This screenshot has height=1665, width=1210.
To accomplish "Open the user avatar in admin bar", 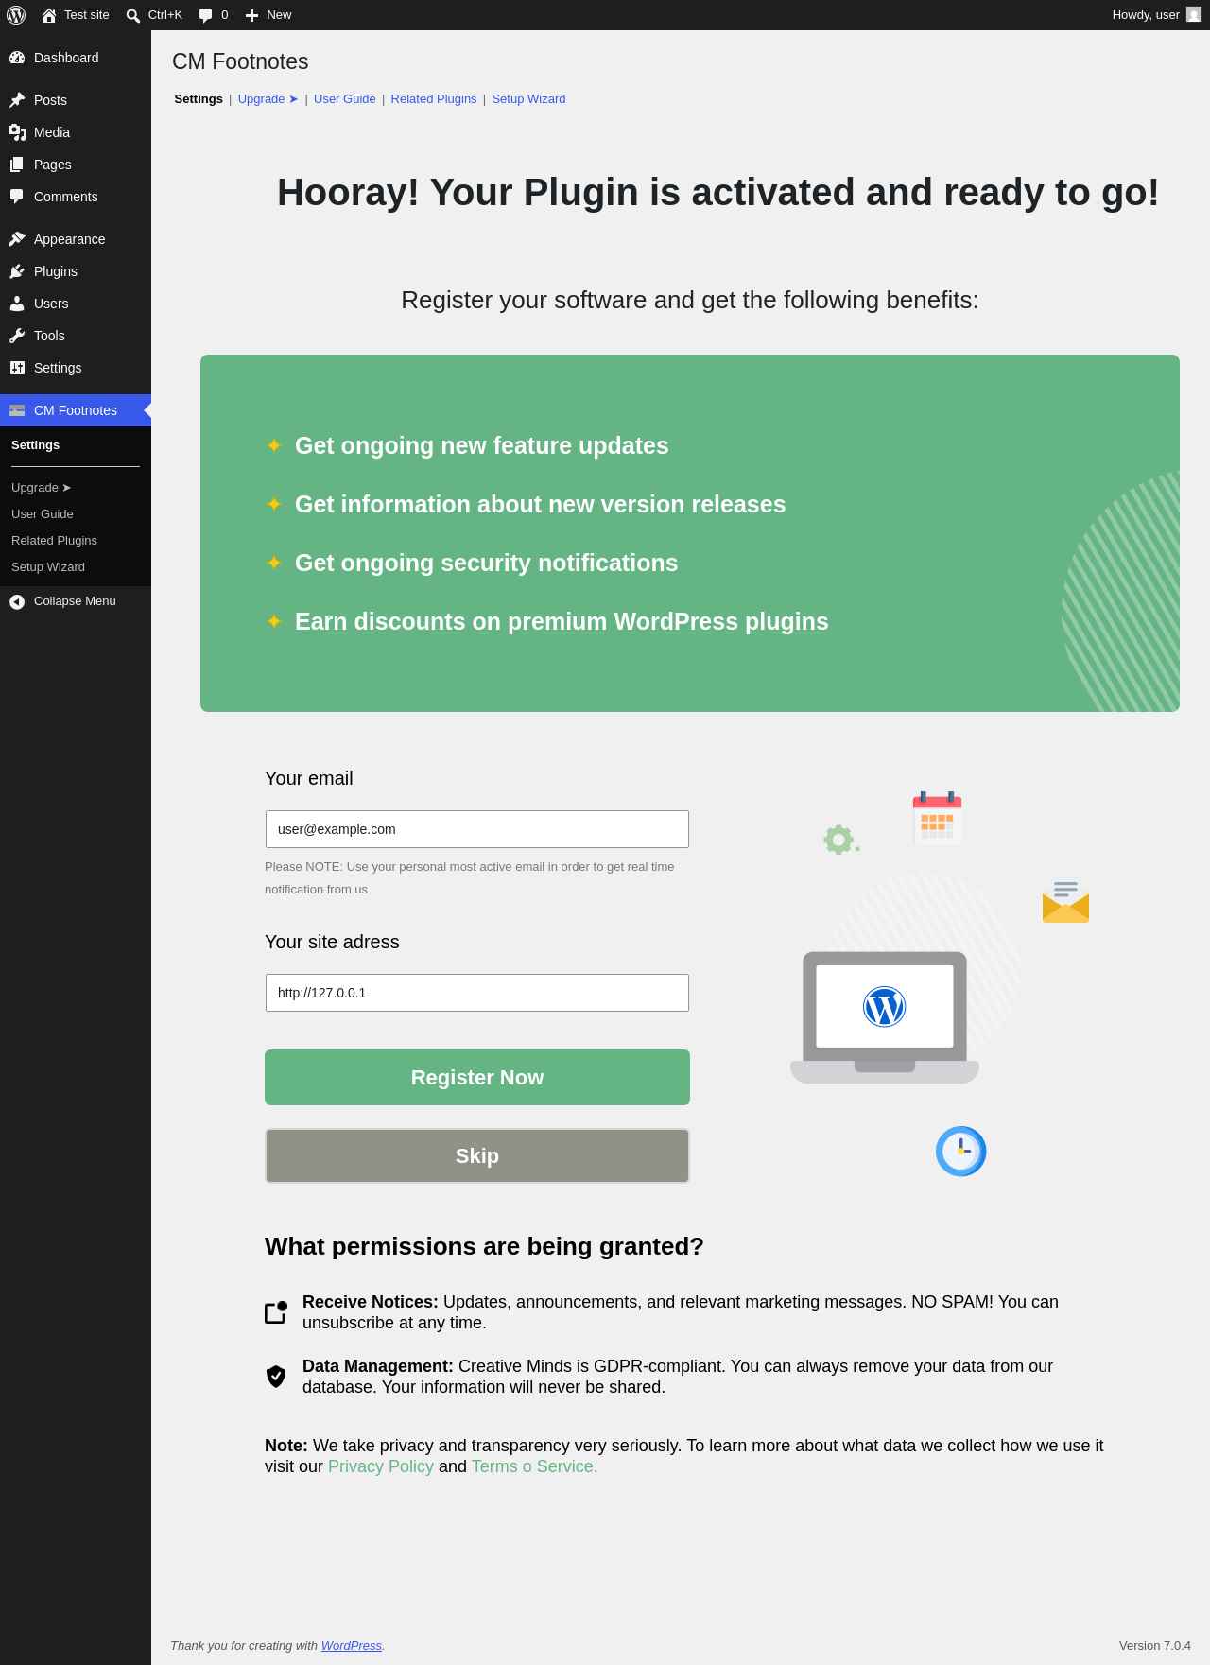I will [1194, 15].
